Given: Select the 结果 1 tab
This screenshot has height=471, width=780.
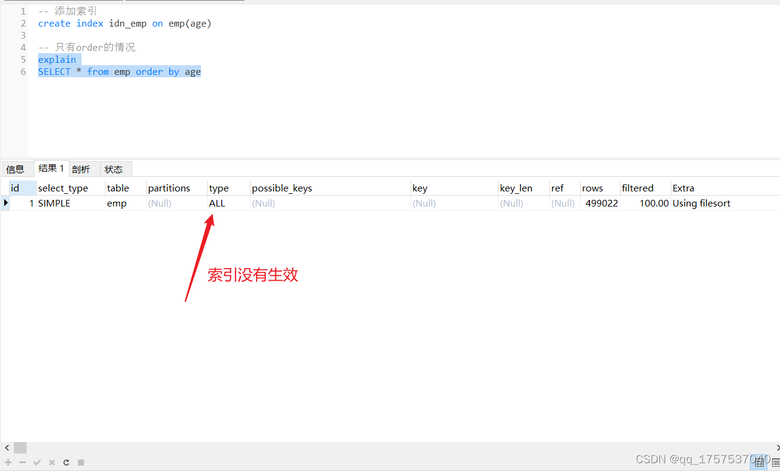Looking at the screenshot, I should click(x=51, y=168).
